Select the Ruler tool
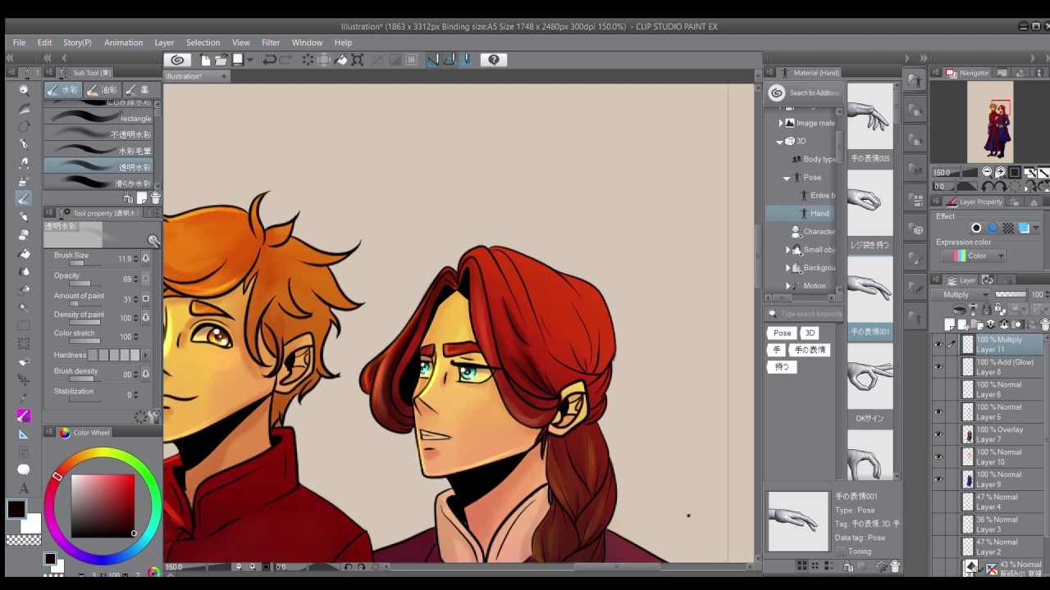Screen dimensions: 1050x590 (x=24, y=434)
